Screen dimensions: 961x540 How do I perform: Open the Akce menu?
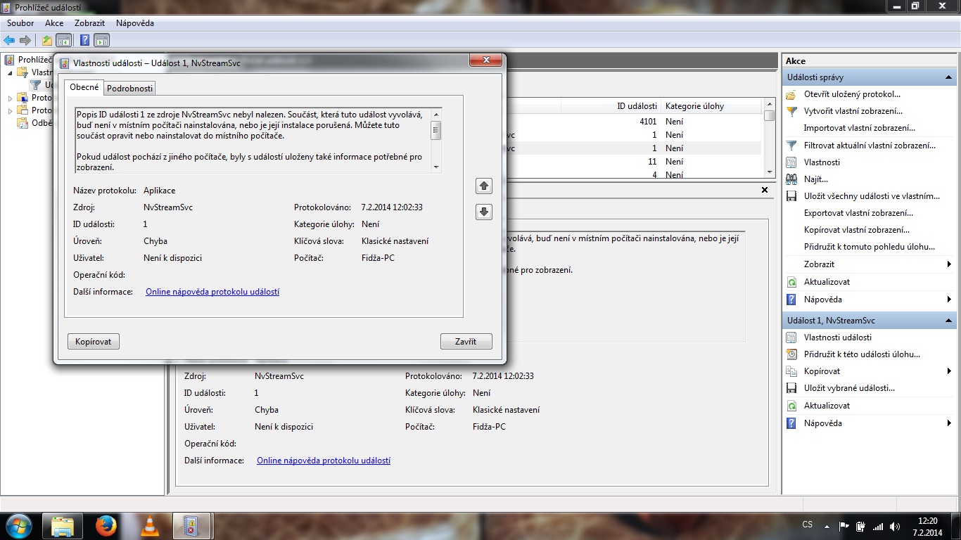54,23
